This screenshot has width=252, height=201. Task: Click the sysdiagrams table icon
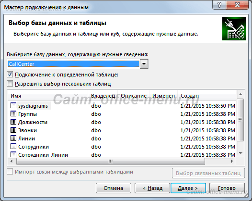13,106
